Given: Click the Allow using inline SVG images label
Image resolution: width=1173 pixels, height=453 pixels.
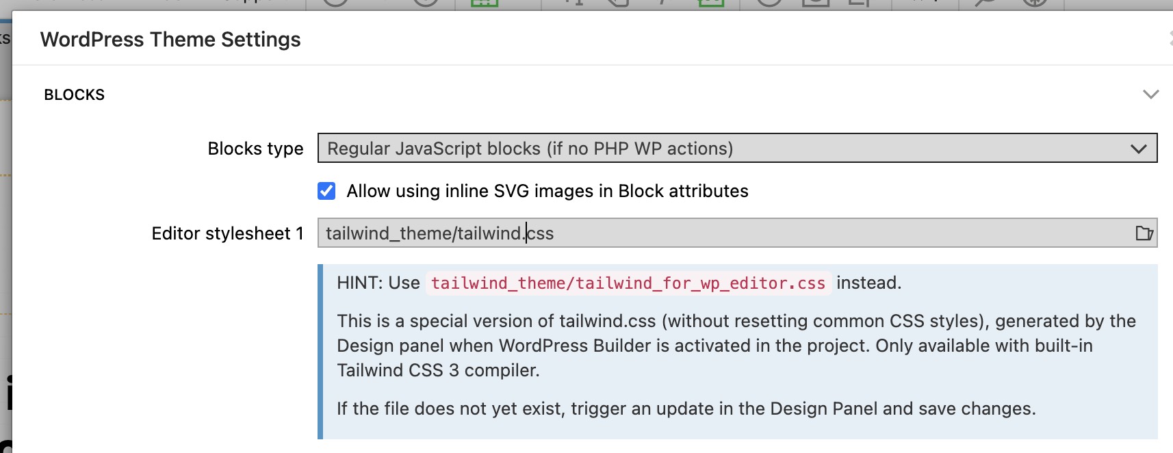Looking at the screenshot, I should pos(547,191).
